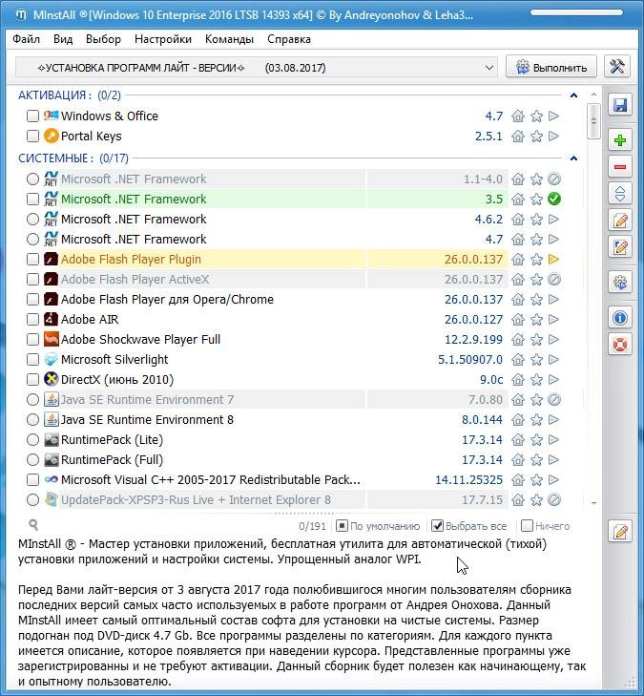Image resolution: width=644 pixels, height=696 pixels.
Task: Check the Adobe AIR checkbox
Action: tap(32, 319)
